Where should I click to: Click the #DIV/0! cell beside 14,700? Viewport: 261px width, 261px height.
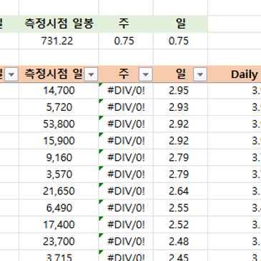(126, 91)
